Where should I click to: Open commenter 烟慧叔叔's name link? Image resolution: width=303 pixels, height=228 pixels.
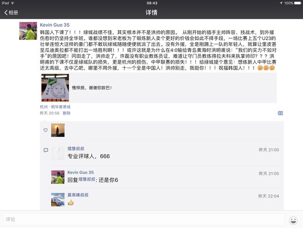point(76,149)
